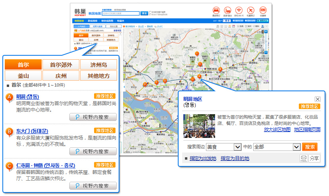Select the 釜山 region tab
Viewport: 329px width, 196px height.
click(23, 76)
